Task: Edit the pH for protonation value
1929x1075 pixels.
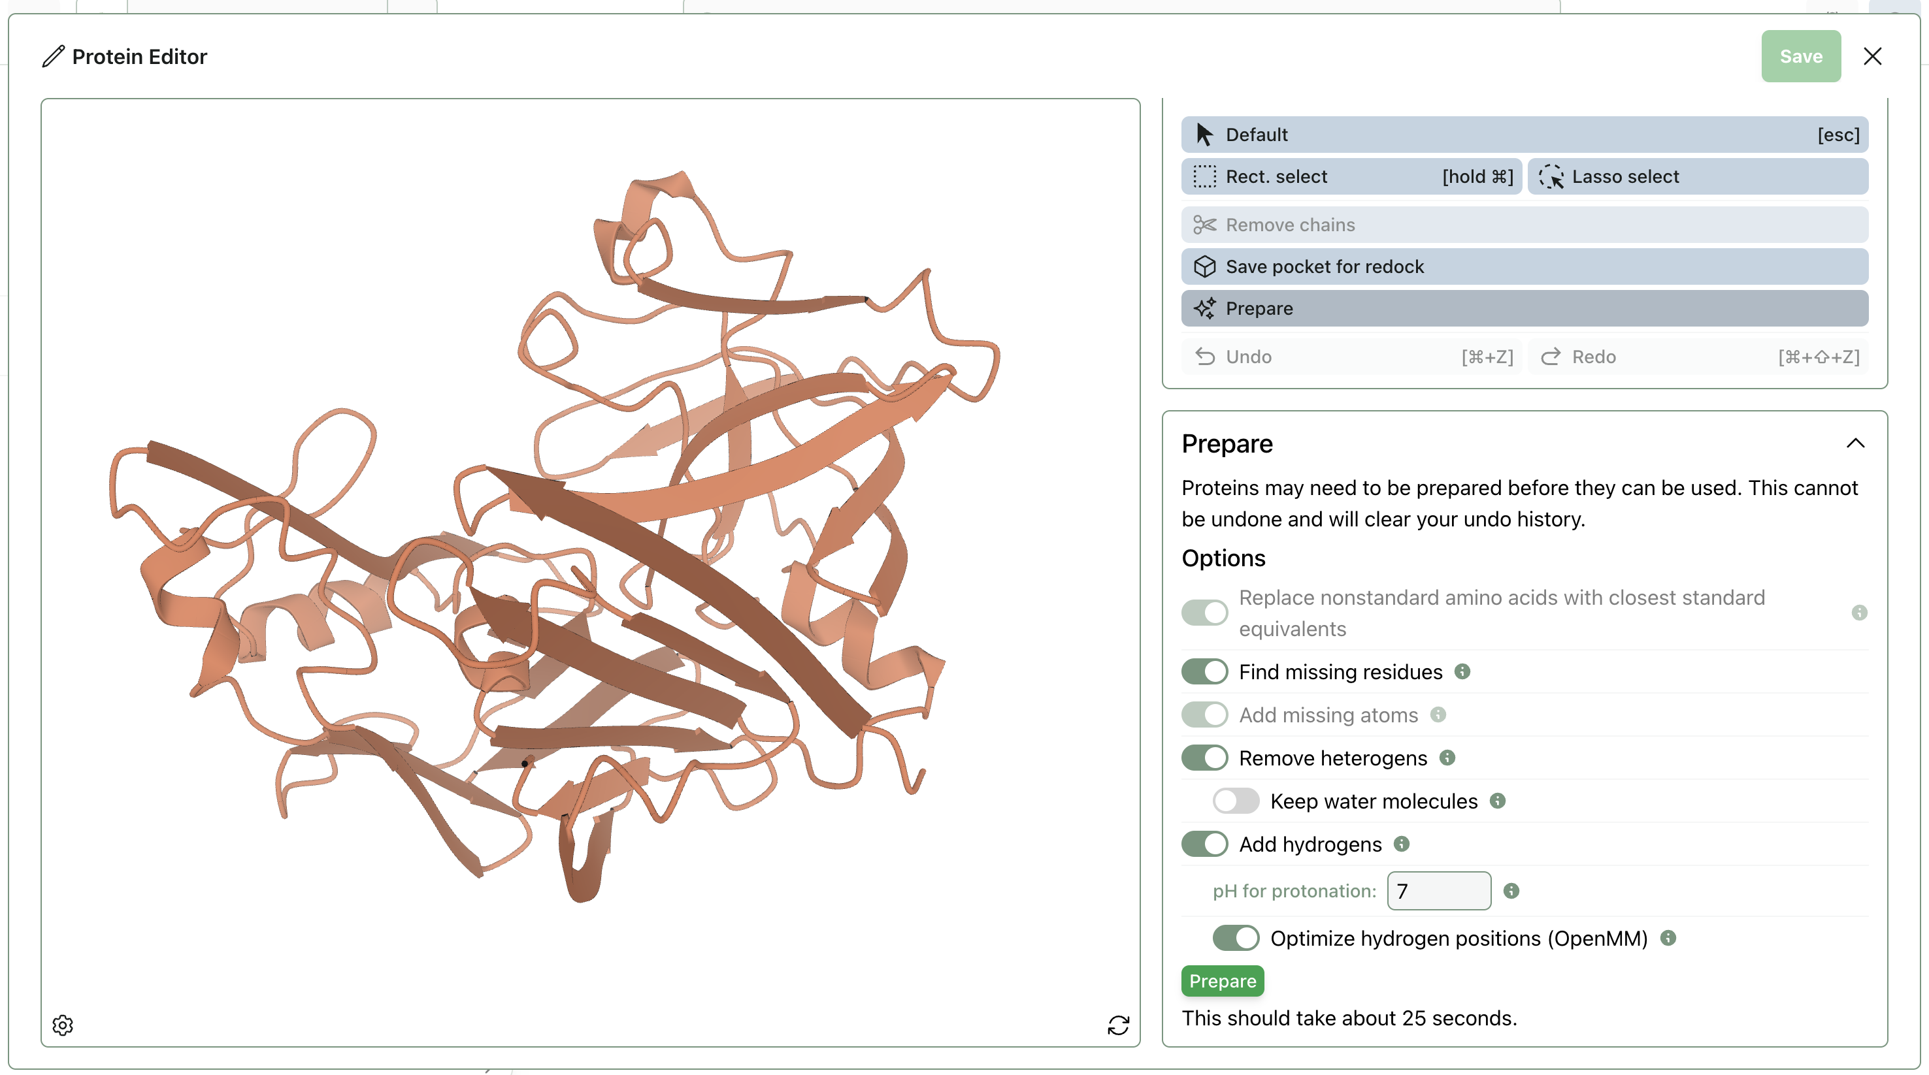Action: (x=1438, y=890)
